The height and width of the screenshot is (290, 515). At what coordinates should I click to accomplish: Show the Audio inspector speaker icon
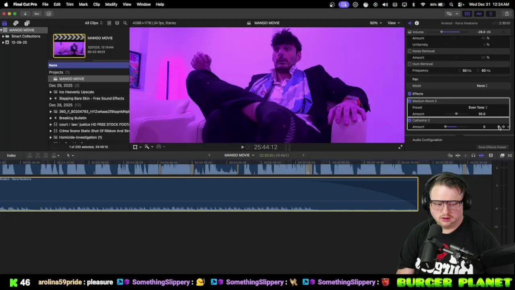pos(410,23)
